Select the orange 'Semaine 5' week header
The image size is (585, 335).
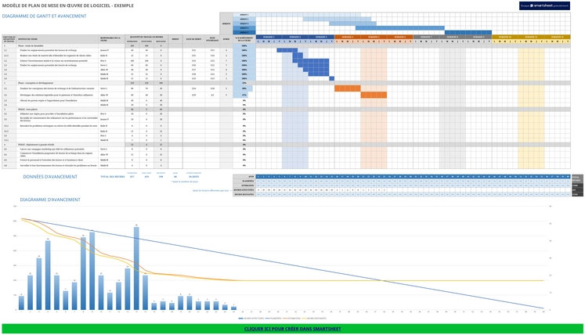click(x=374, y=37)
